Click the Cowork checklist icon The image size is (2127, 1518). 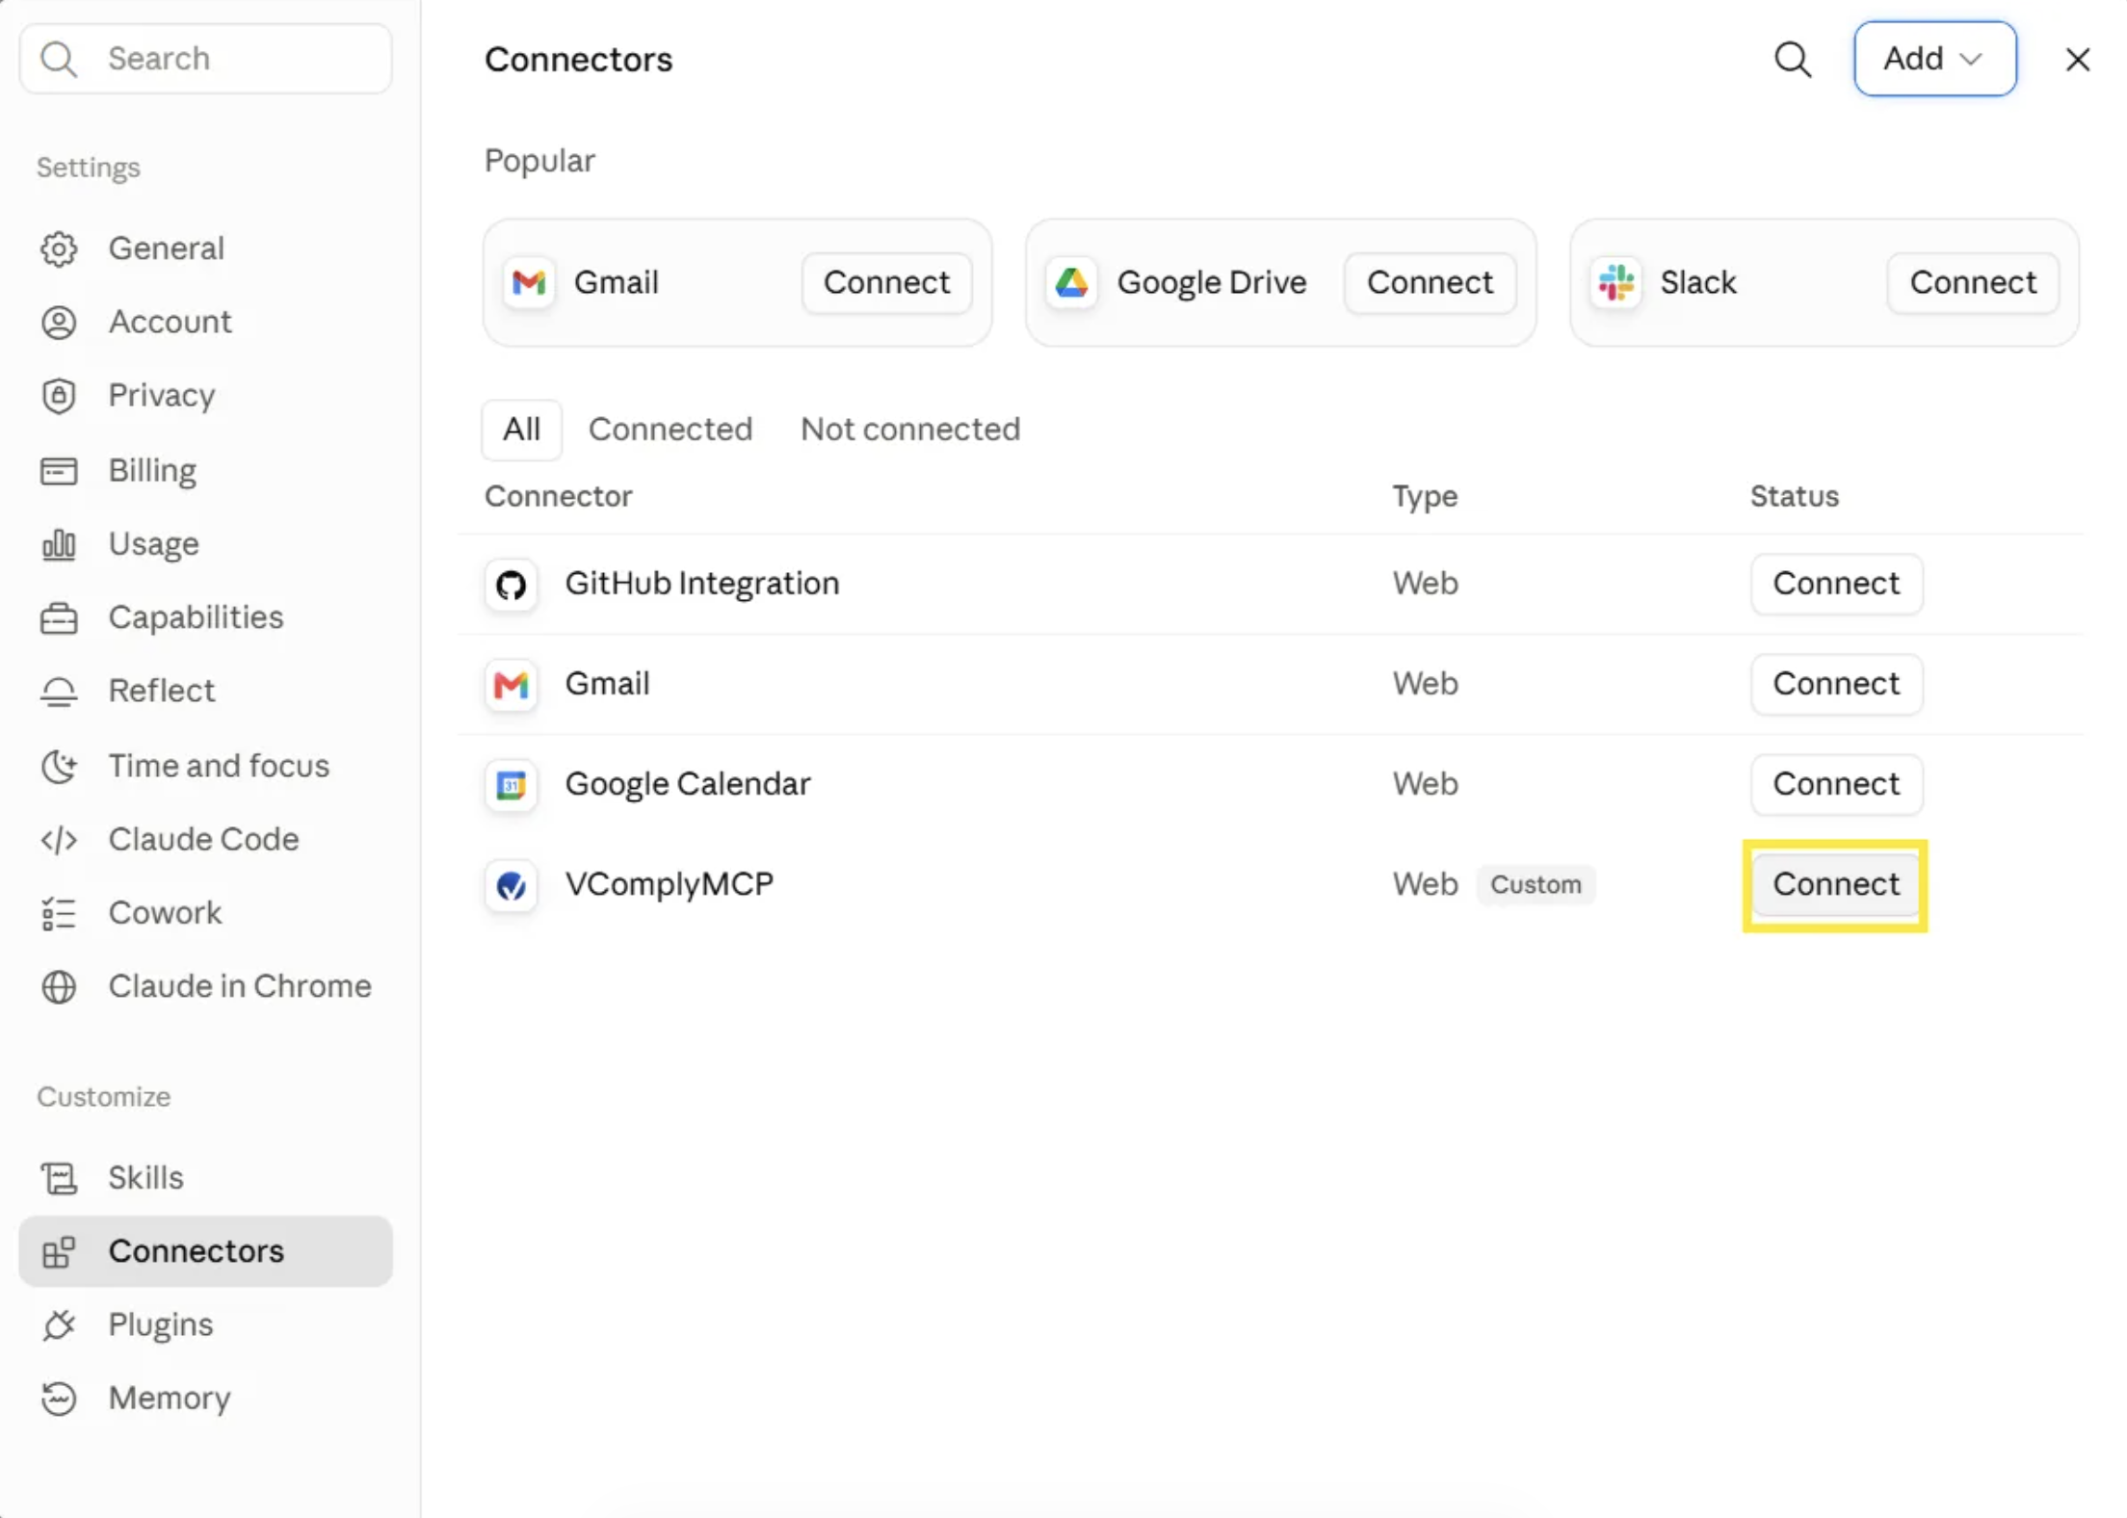[x=59, y=913]
